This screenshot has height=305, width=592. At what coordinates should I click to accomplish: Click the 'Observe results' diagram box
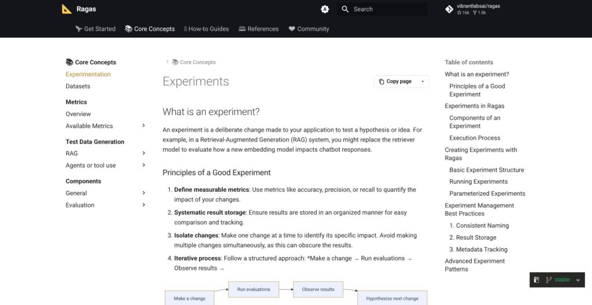(319, 289)
